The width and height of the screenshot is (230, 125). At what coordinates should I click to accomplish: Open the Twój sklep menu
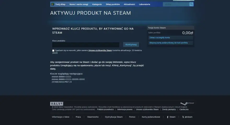pos(60,4)
